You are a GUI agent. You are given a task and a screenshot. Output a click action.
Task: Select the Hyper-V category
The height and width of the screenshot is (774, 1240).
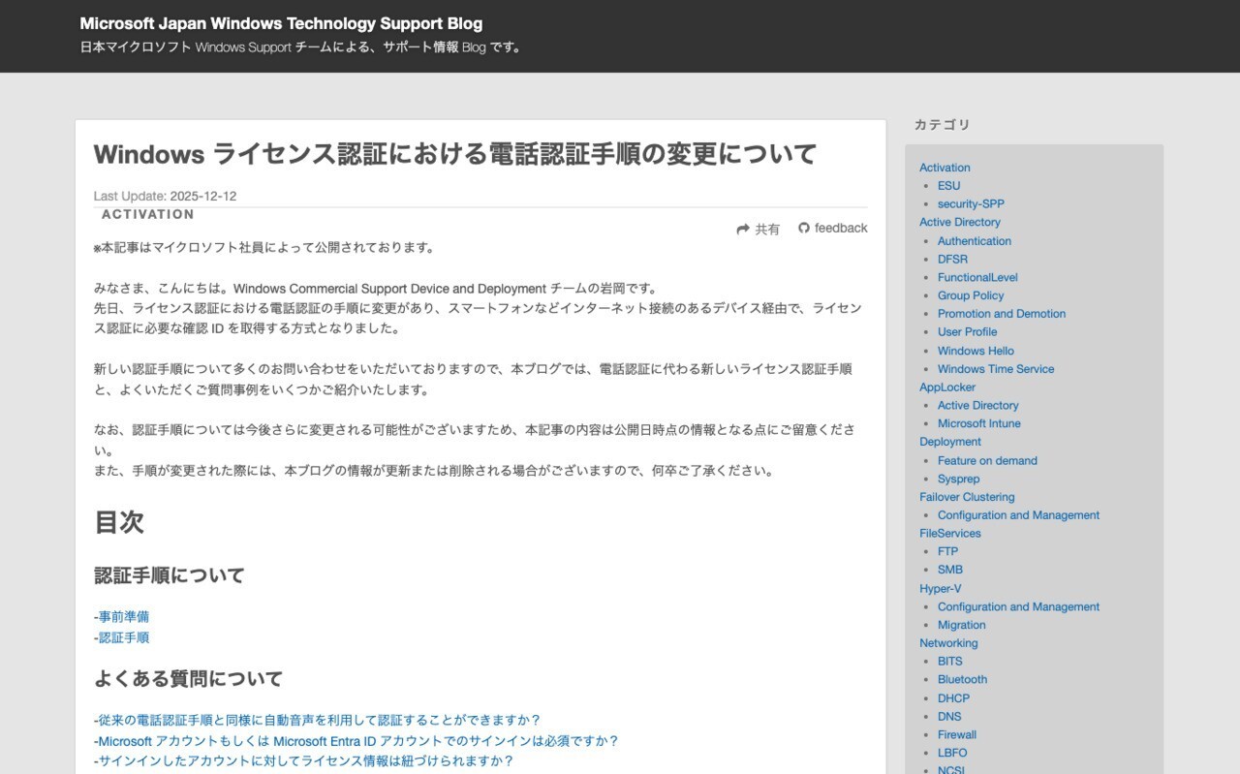[x=941, y=588]
